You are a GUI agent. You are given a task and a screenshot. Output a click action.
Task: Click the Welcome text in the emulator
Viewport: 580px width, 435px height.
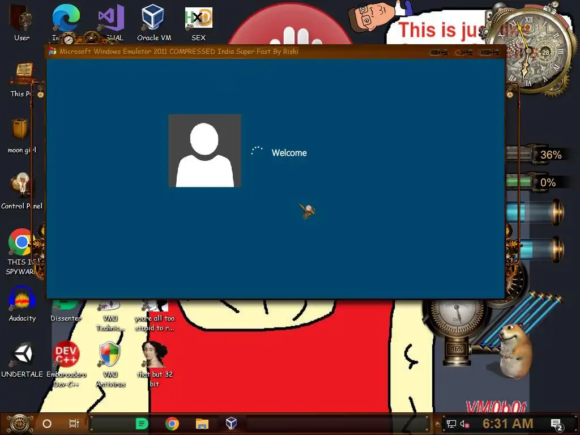[289, 153]
